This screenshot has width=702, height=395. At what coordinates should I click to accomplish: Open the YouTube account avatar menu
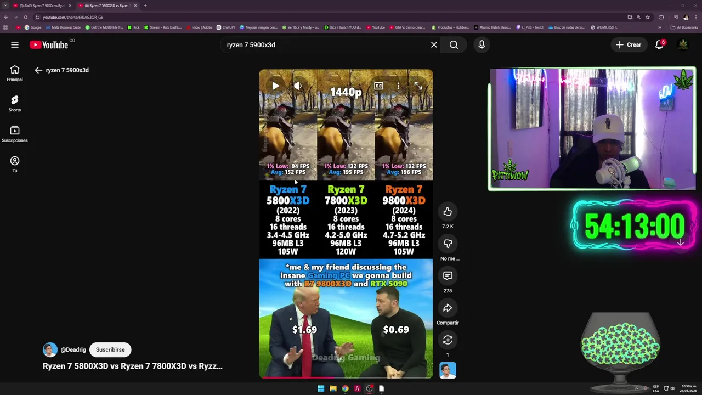(683, 45)
